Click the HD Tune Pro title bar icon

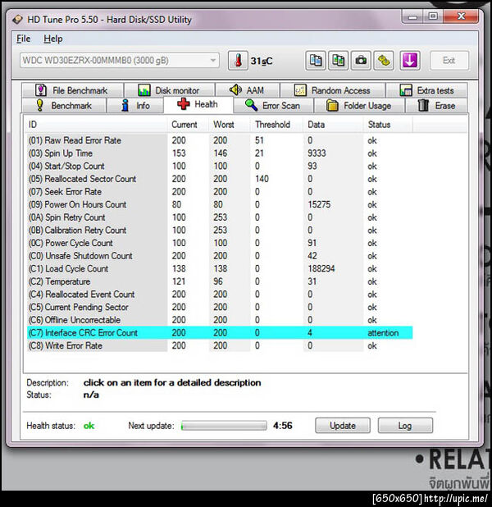coord(17,20)
